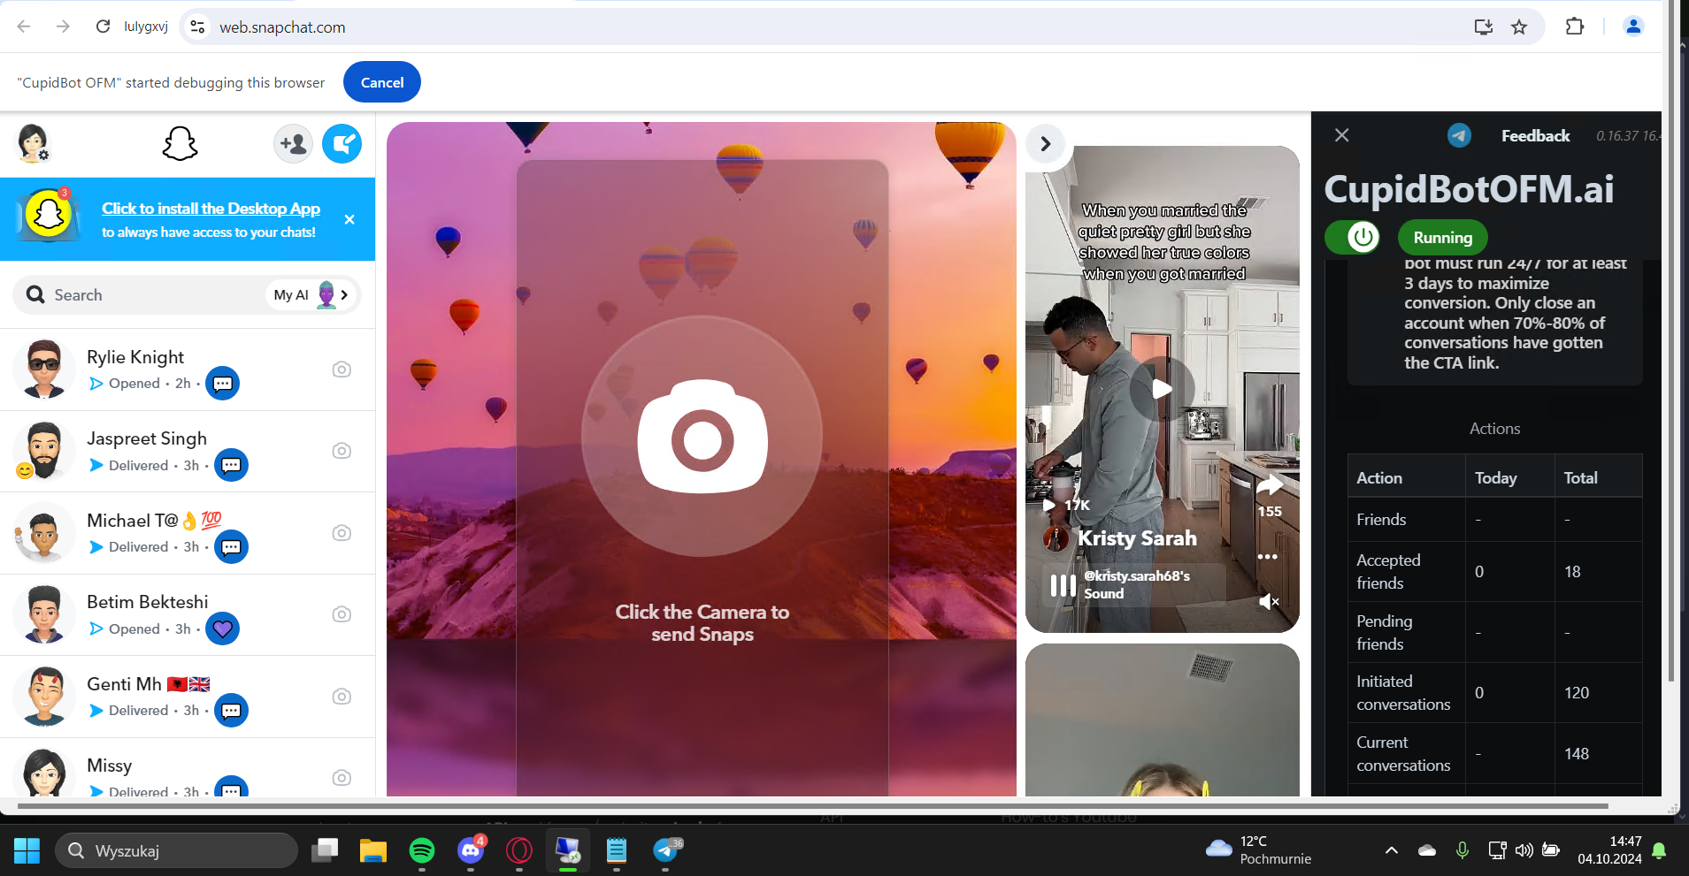Click the install Desktop App link

pos(211,209)
